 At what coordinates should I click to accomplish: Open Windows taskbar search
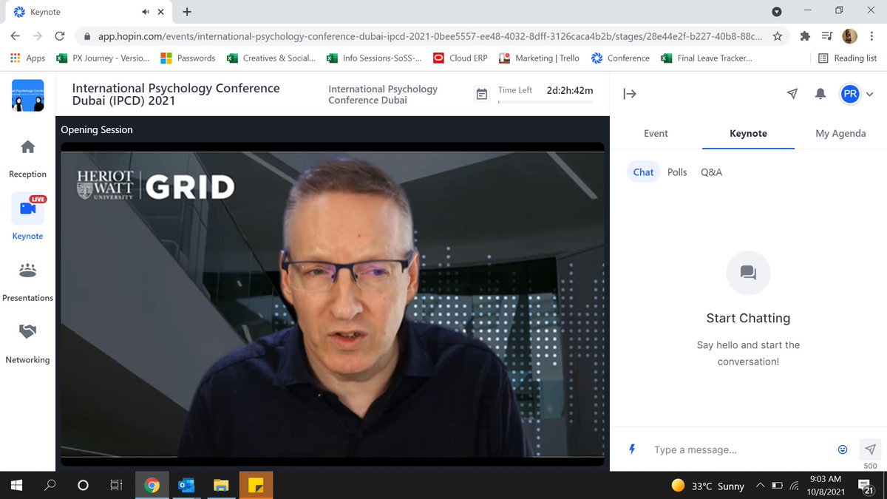click(x=50, y=485)
